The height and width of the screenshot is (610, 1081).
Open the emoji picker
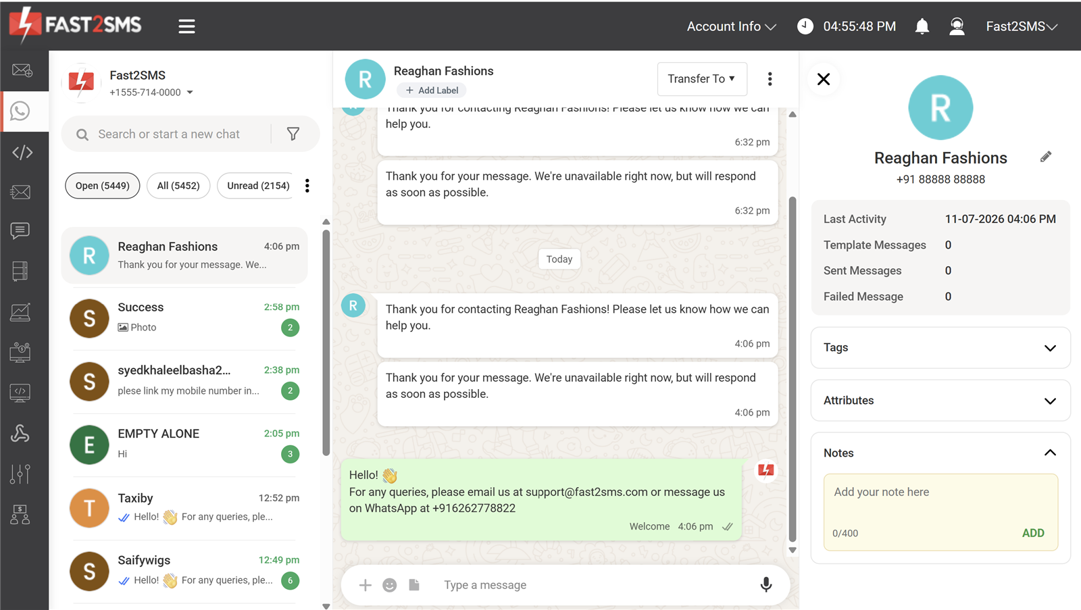tap(390, 585)
